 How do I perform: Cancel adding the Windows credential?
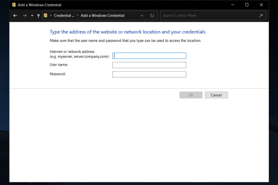216,95
